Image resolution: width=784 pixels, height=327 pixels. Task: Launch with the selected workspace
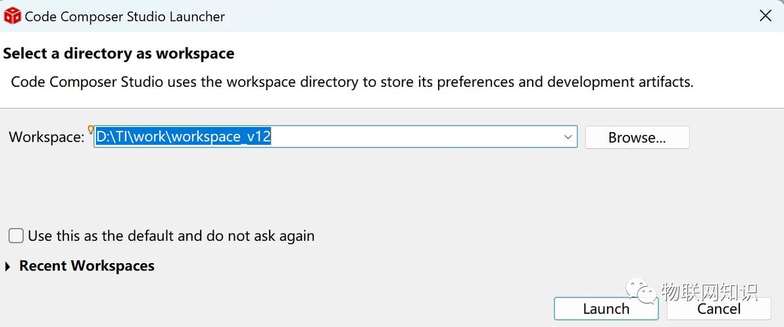tap(606, 309)
